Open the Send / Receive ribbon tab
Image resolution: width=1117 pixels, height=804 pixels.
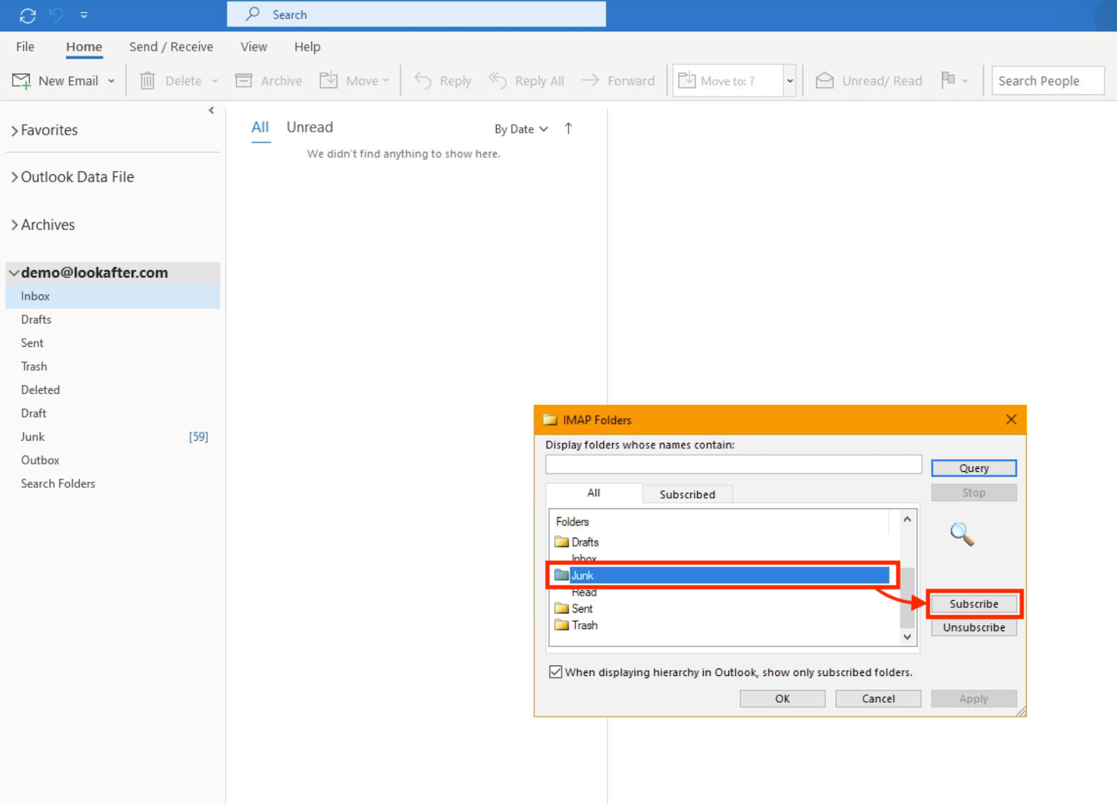coord(171,47)
